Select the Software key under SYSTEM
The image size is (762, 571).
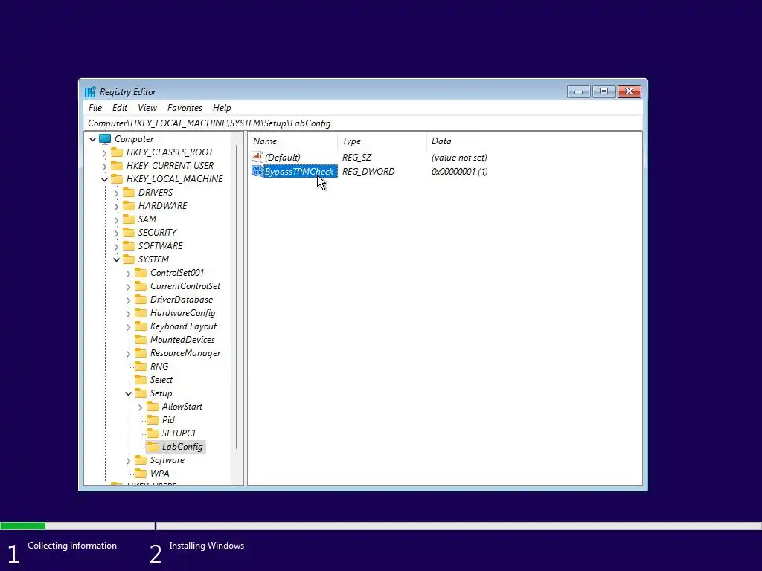[x=167, y=460]
